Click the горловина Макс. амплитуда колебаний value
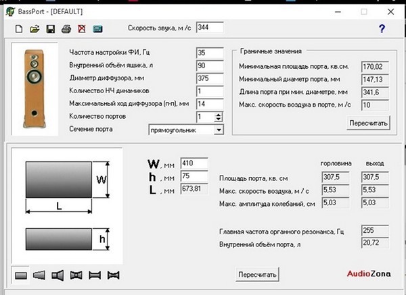This screenshot has height=295, width=406. click(336, 203)
